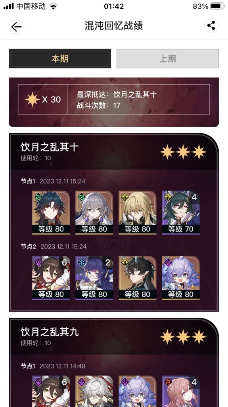This screenshot has height=407, width=228.
Task: Tap the 饮月之乱其九 stage header
Action: click(x=50, y=332)
